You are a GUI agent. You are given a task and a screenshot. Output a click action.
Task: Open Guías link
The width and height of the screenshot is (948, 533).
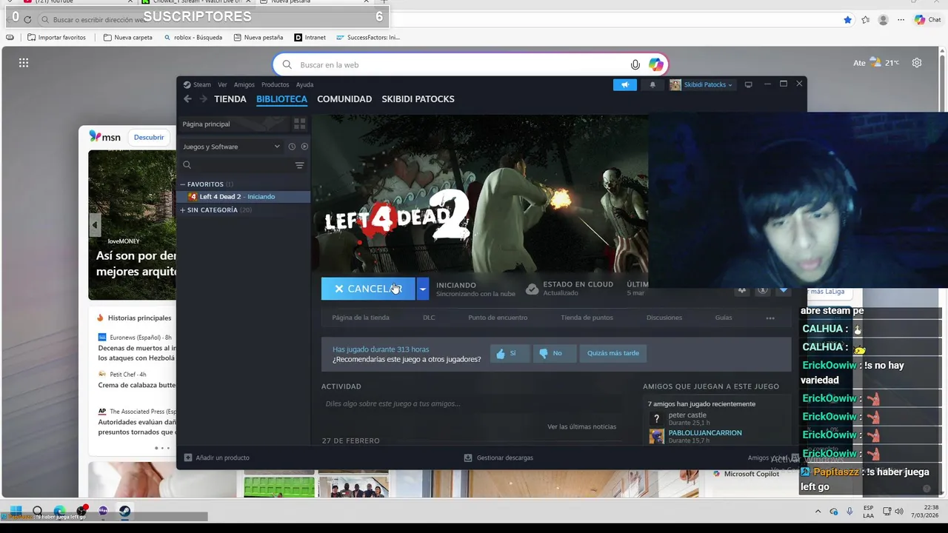coord(724,318)
